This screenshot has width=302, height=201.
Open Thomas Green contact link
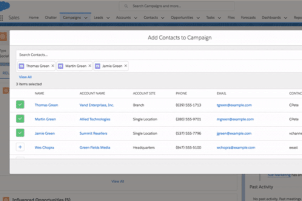tap(46, 105)
